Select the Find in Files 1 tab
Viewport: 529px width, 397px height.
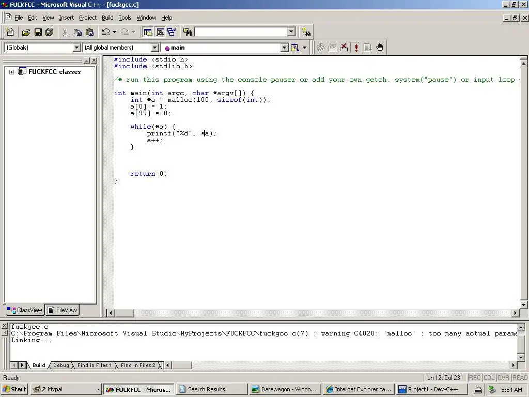[x=94, y=365]
